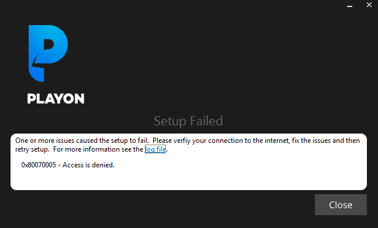Click the Setup Failed heading
Image resolution: width=378 pixels, height=228 pixels.
tap(188, 121)
